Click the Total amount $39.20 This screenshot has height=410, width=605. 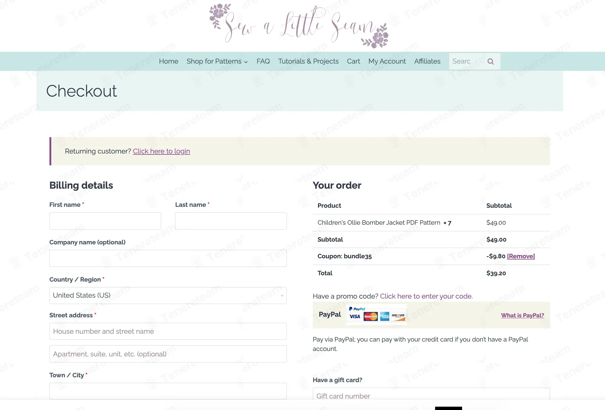point(496,273)
